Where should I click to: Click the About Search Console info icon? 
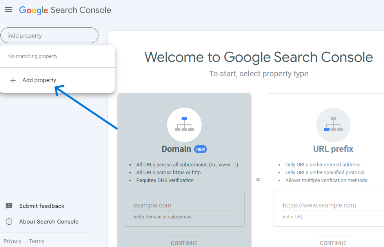click(x=9, y=222)
